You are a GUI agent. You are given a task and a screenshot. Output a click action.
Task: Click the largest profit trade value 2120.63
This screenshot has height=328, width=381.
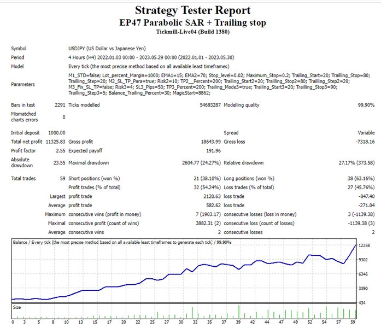point(212,196)
